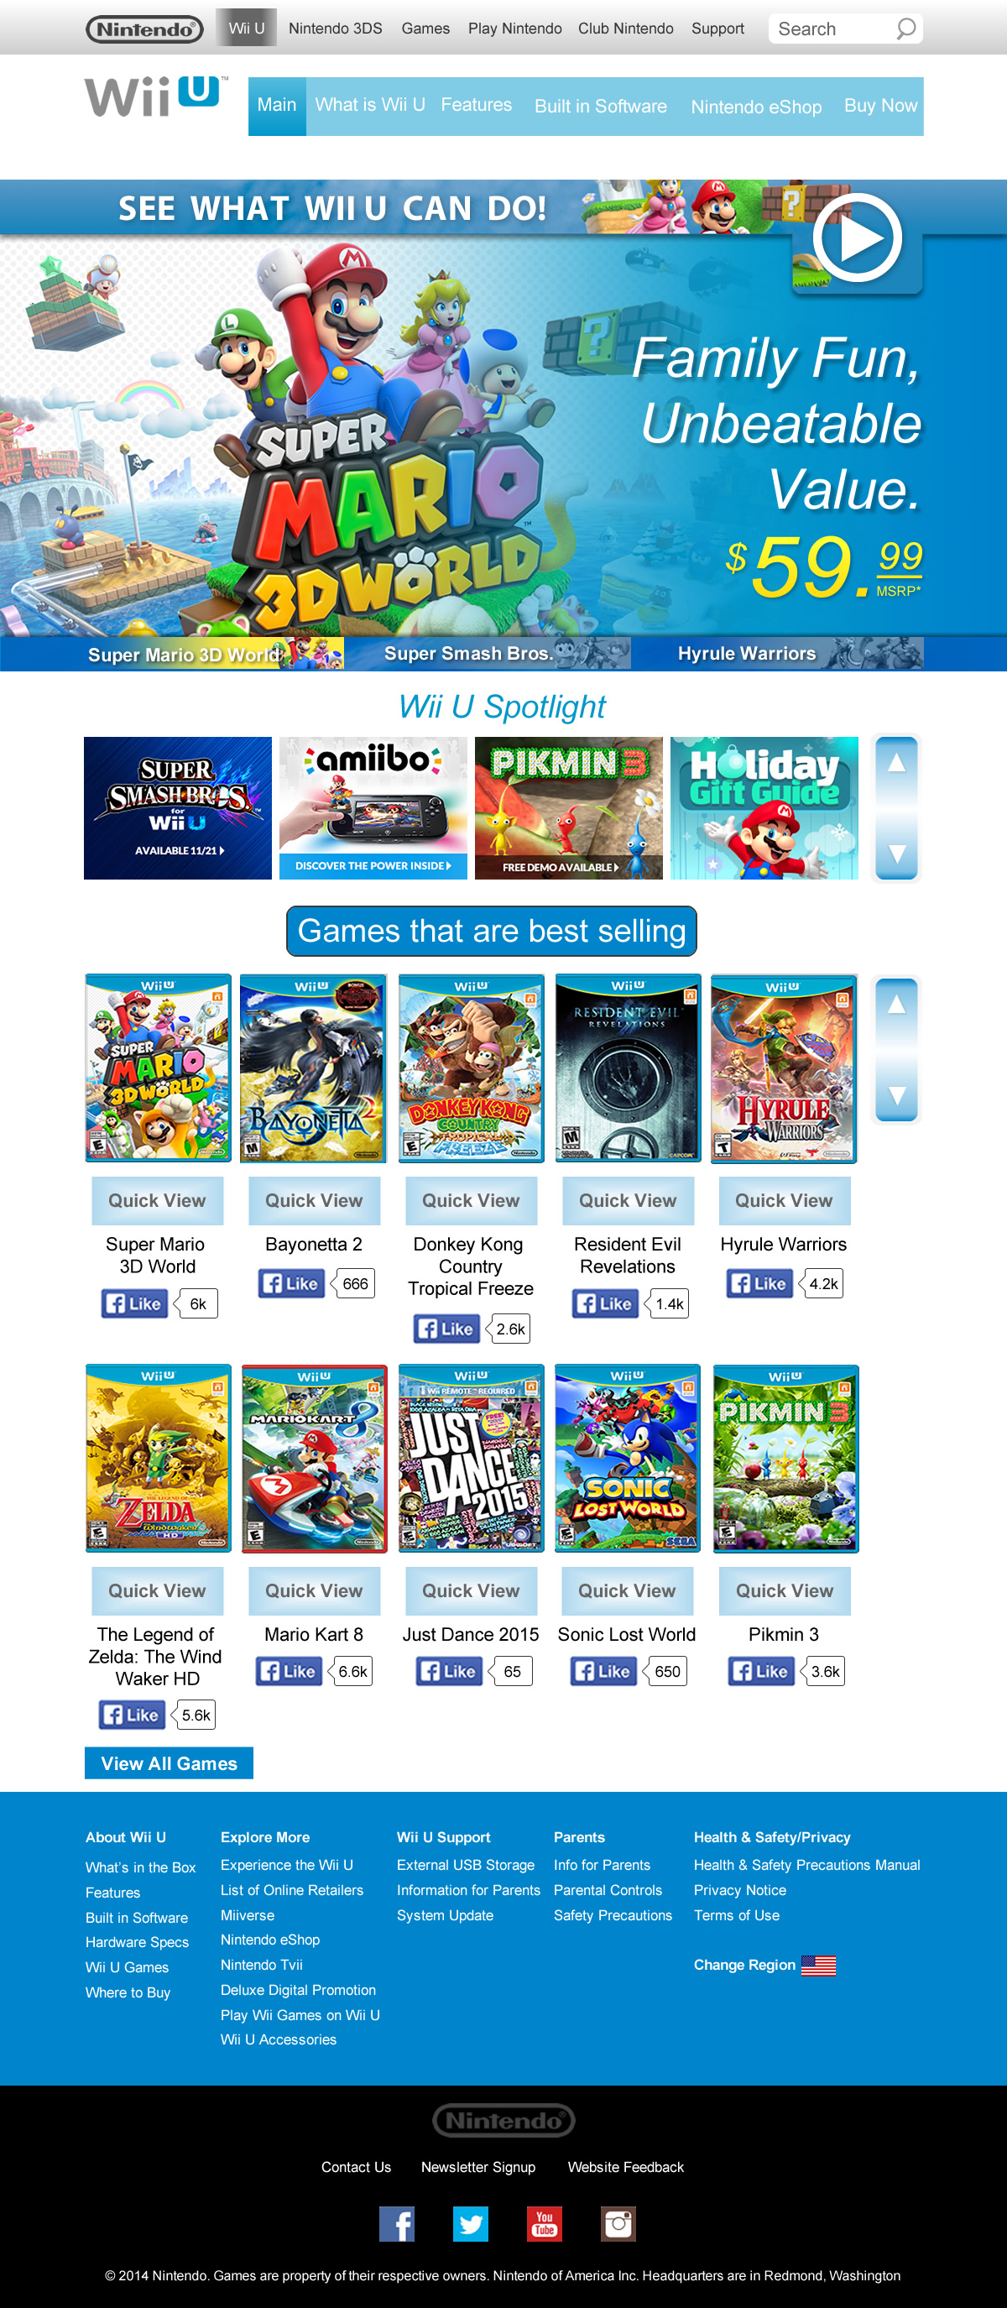Click the Nintendo logo in header
This screenshot has width=1007, height=2308.
(x=144, y=29)
